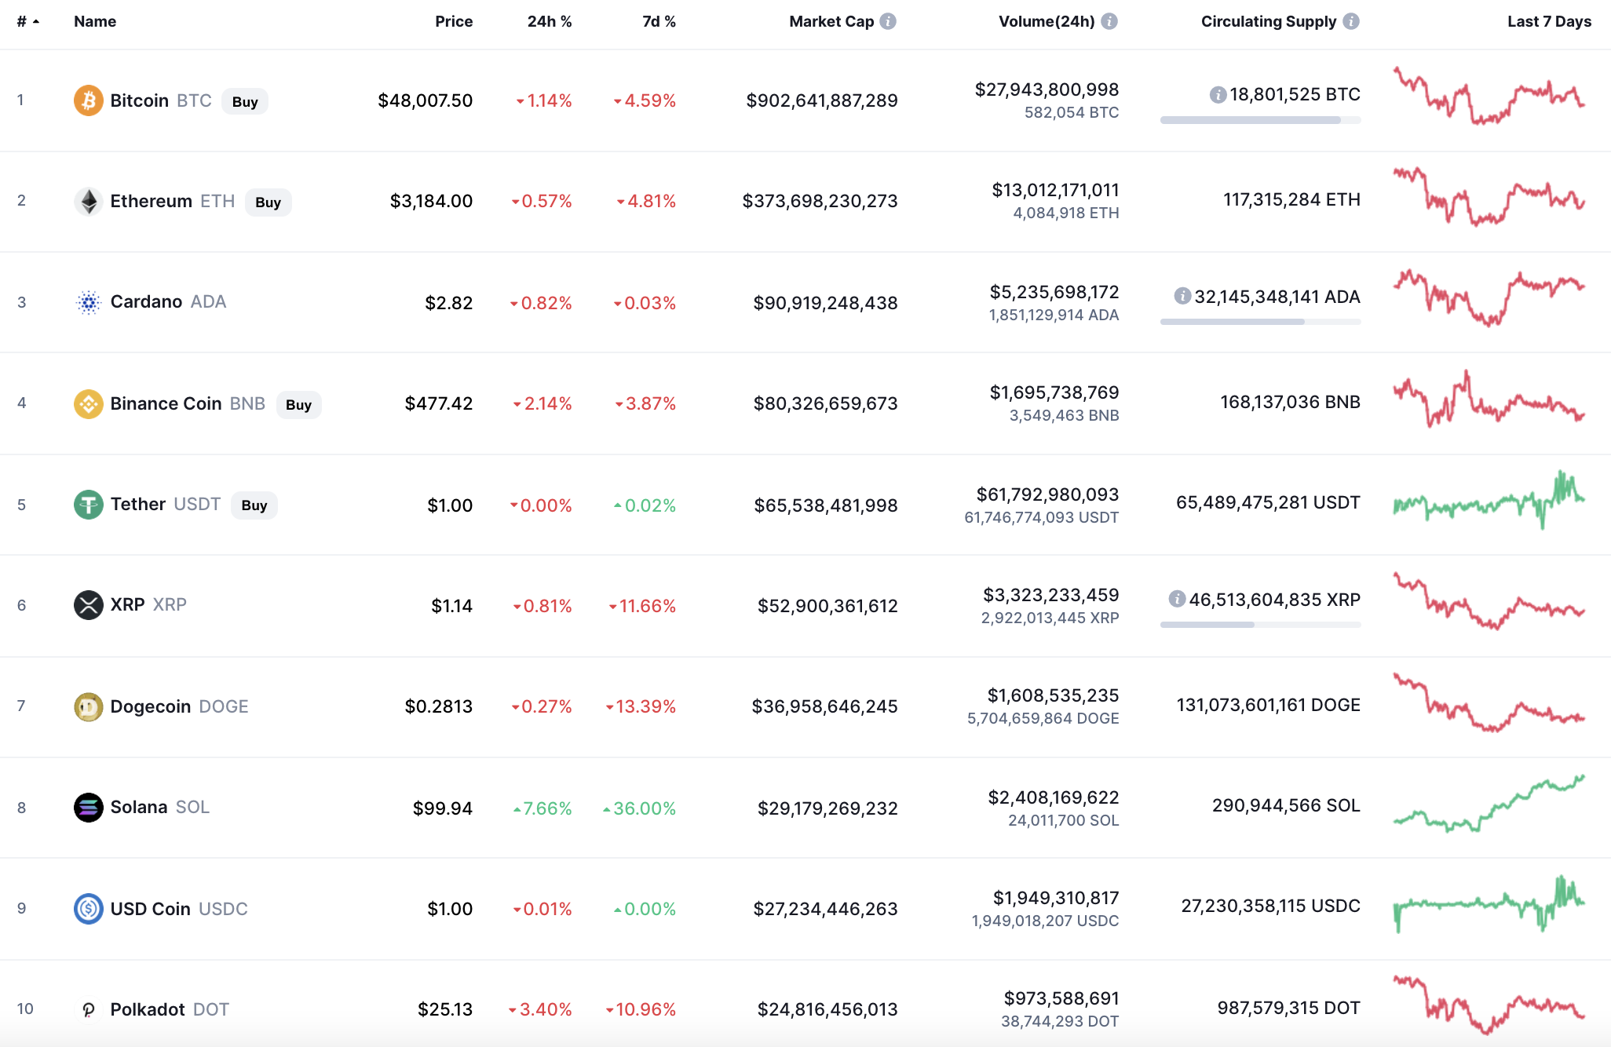Screen dimensions: 1611x1047
Task: Click the Bitcoin coin logo
Action: [89, 100]
